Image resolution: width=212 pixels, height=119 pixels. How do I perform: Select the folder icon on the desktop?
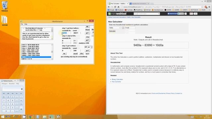[5, 20]
